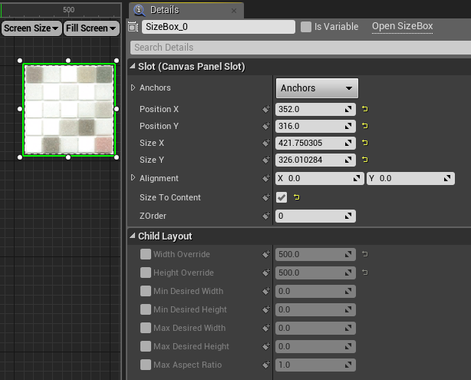Click the bind icon next to Size X

266,143
